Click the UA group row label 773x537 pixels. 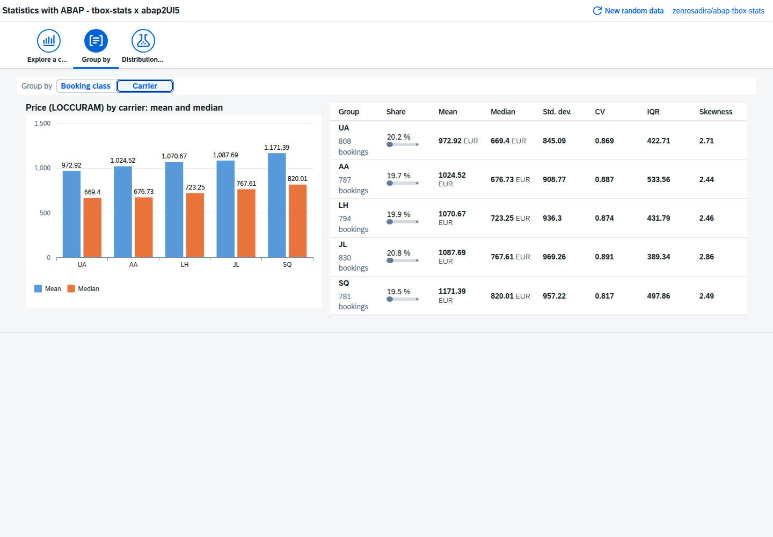pos(344,128)
